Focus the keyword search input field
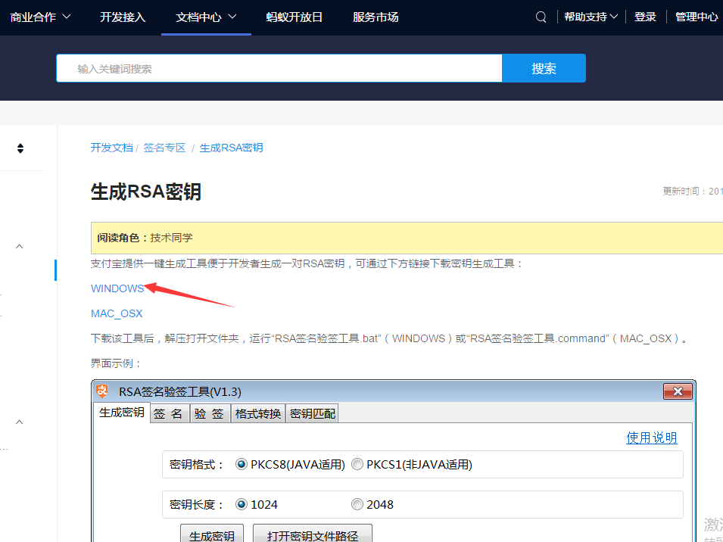723x542 pixels. tap(279, 68)
